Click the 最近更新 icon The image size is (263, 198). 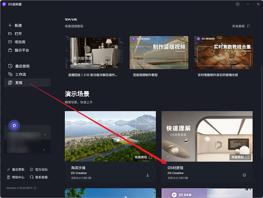(8, 169)
